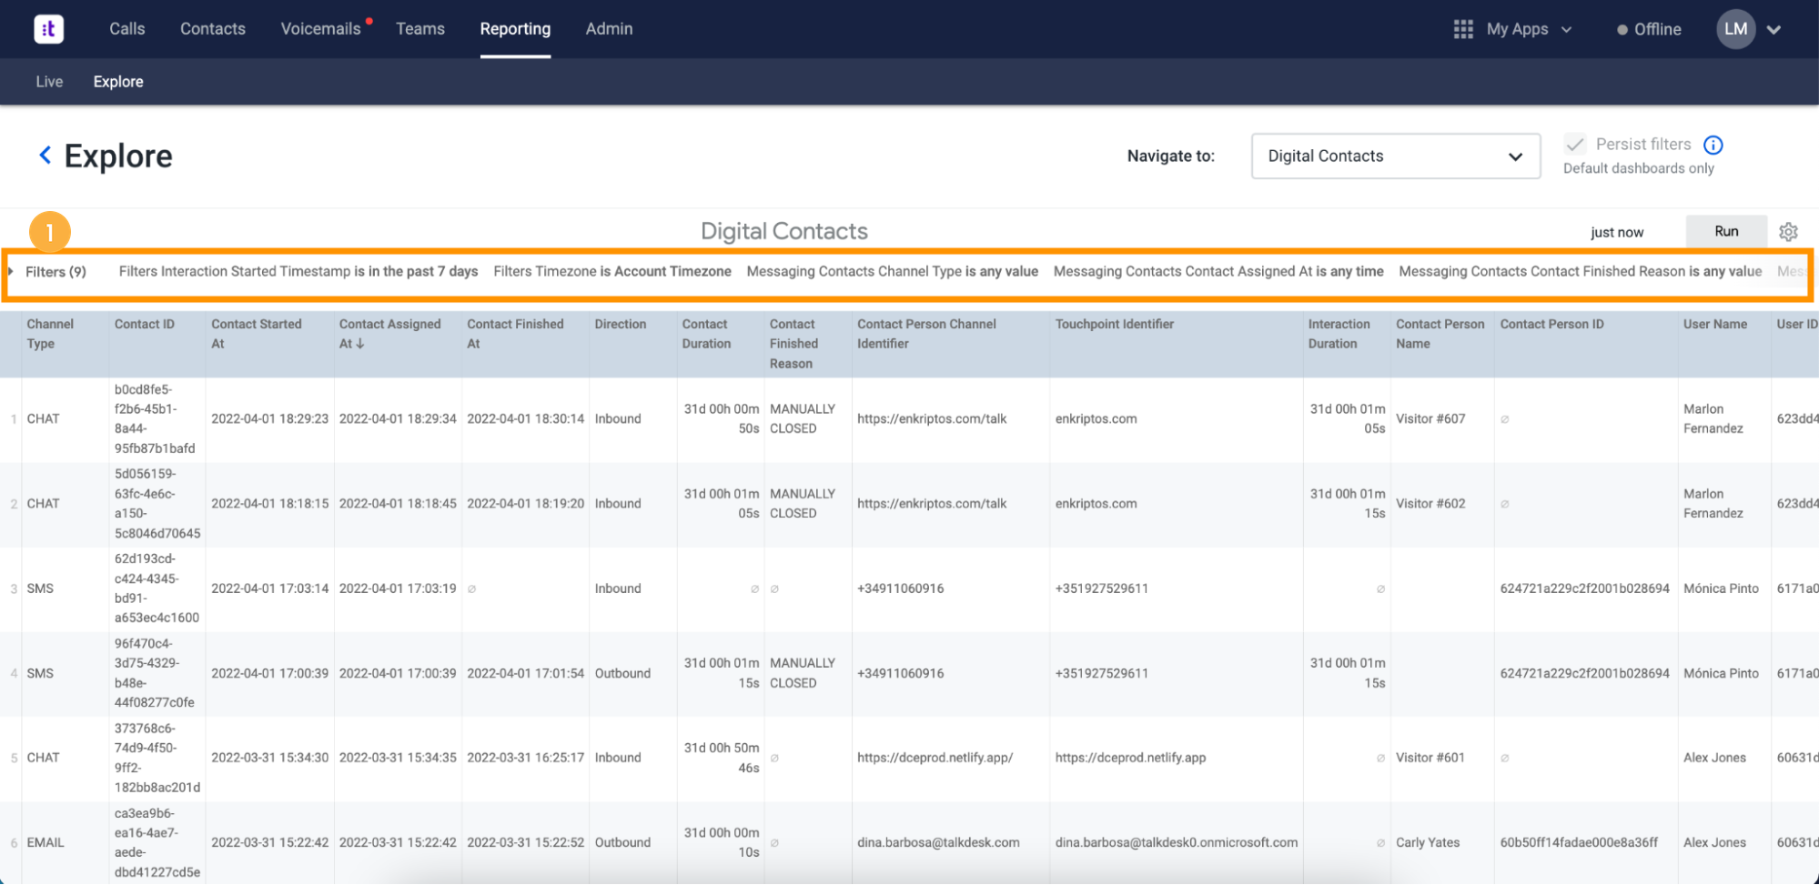Click Visitor #601 cell

(1430, 758)
